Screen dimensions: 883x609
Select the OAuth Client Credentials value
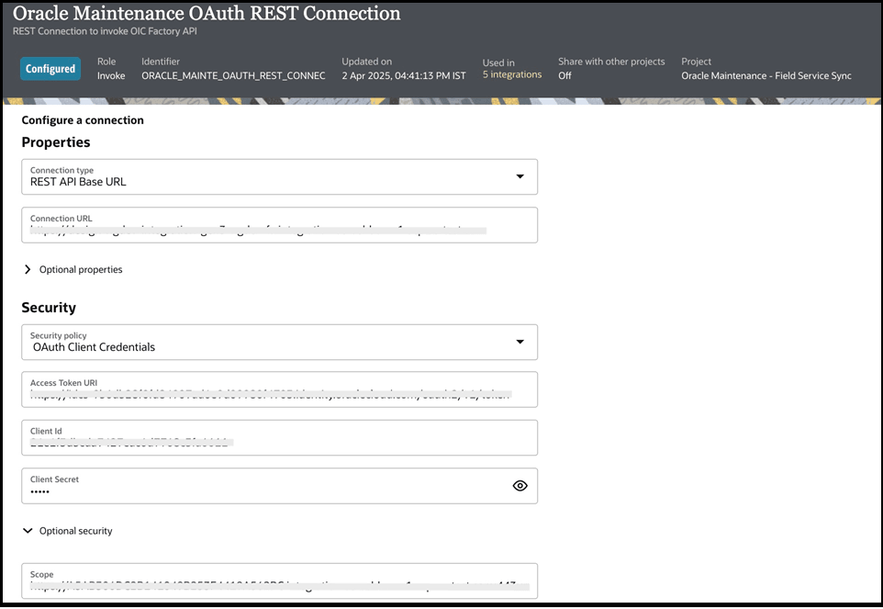(94, 347)
